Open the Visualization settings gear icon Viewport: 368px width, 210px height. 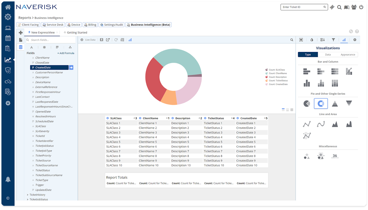pyautogui.click(x=355, y=39)
